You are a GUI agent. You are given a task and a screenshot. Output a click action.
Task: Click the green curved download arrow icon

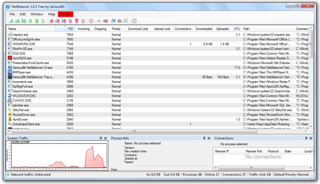click(x=30, y=21)
